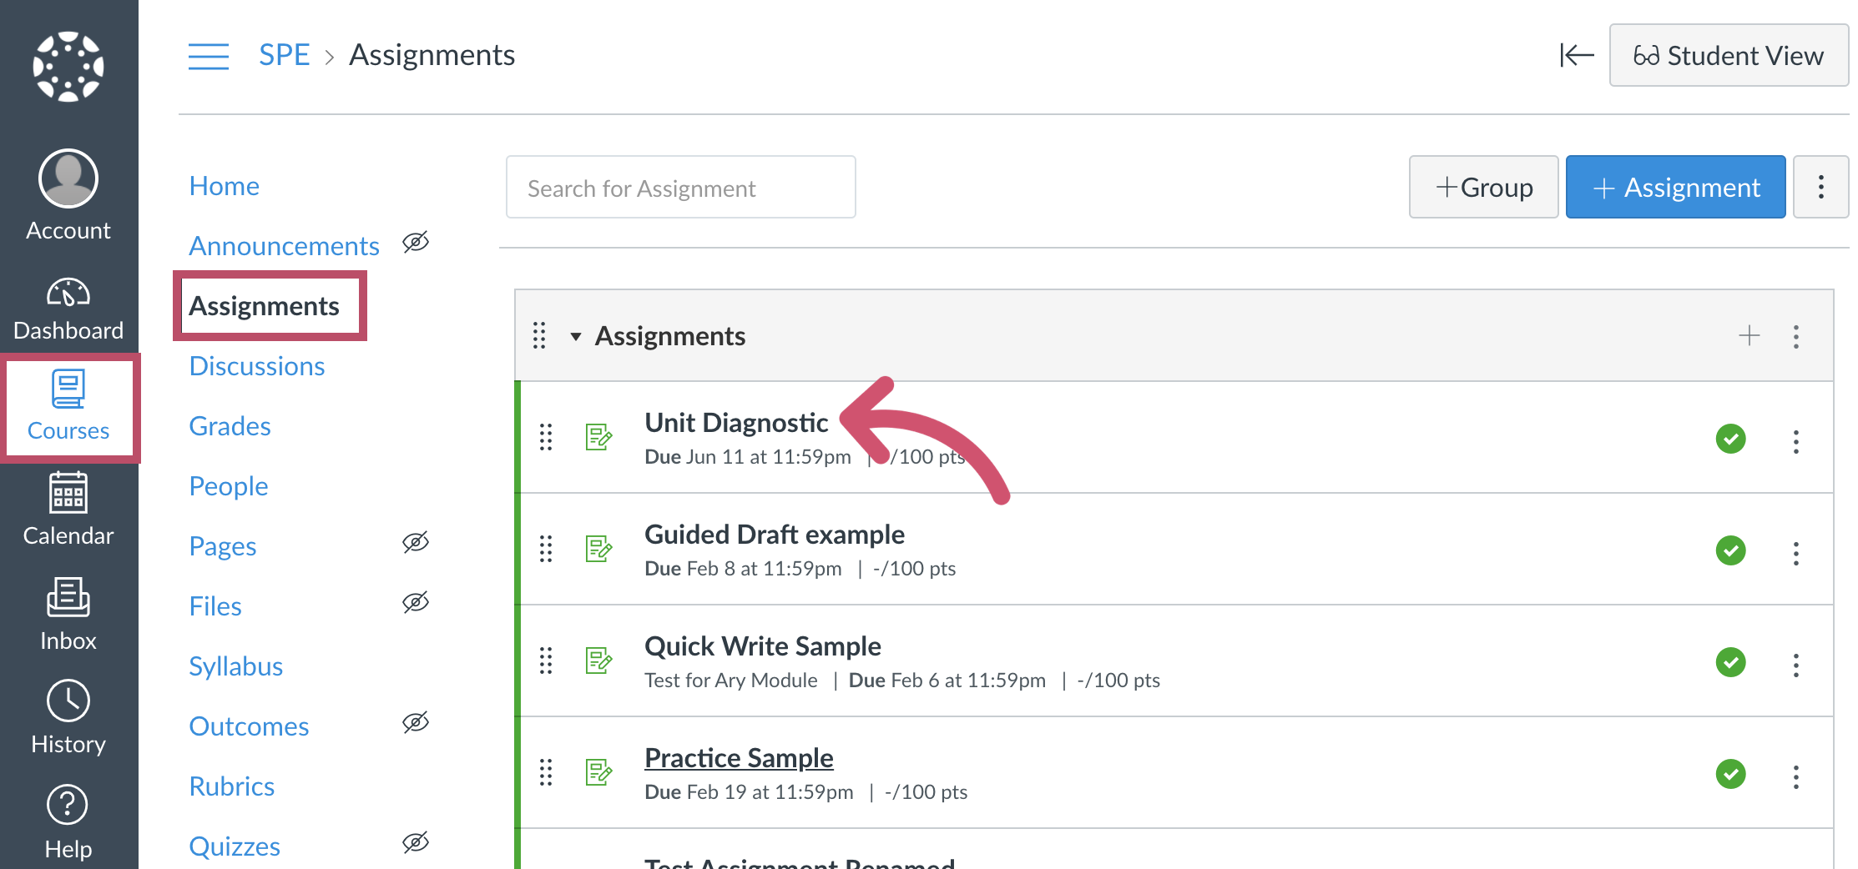Open Home in course navigation
This screenshot has width=1858, height=869.
[x=224, y=186]
